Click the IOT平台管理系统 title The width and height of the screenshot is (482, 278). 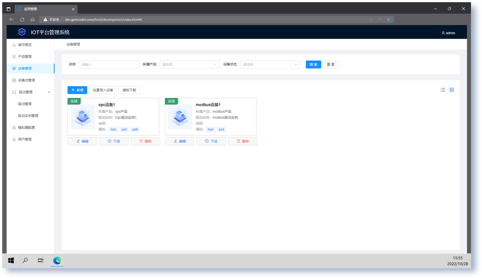50,32
